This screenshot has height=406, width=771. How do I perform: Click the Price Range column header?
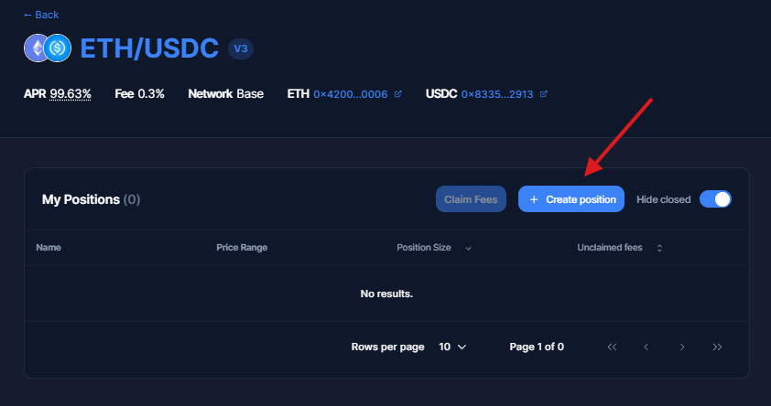click(242, 248)
